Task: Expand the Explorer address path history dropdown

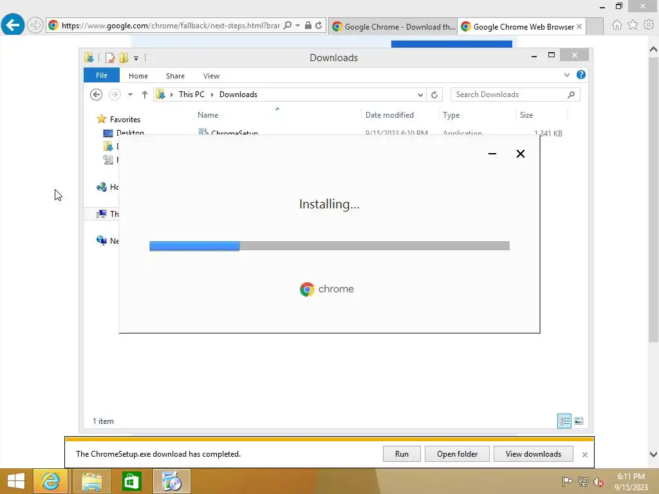Action: click(420, 95)
